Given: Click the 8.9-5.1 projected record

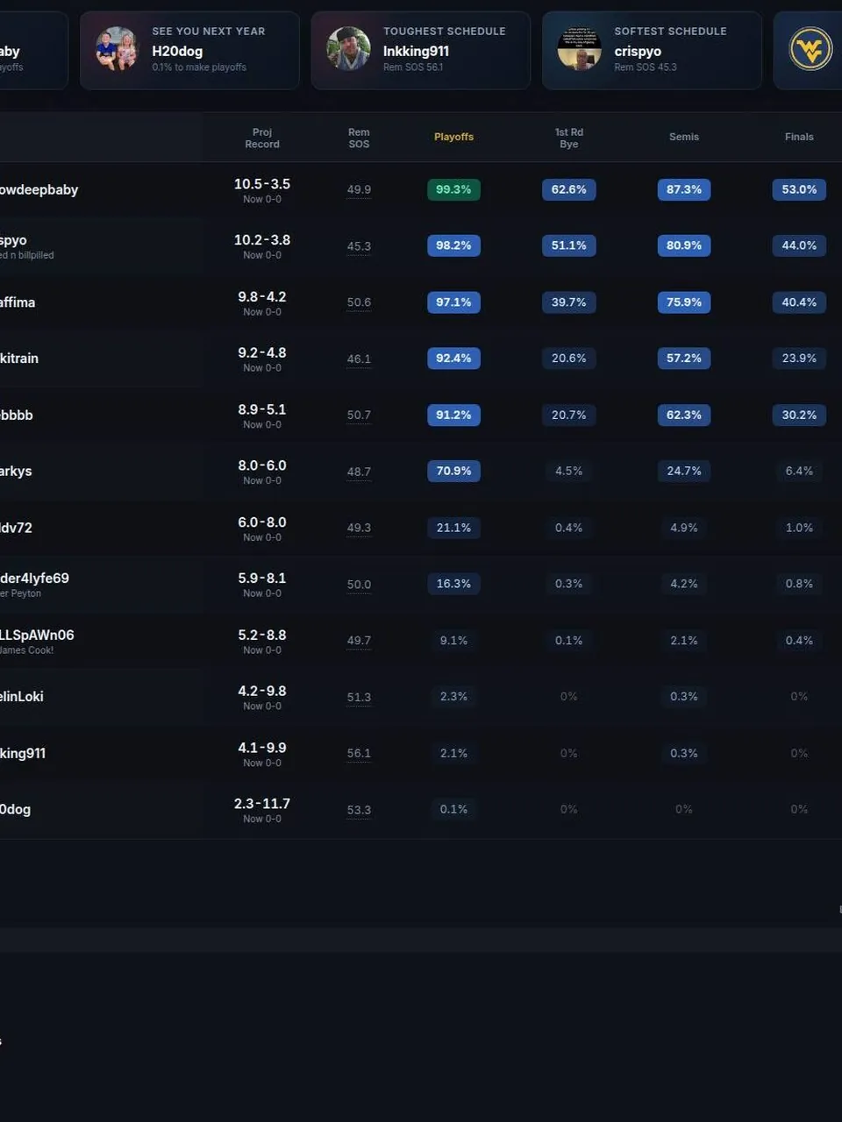Looking at the screenshot, I should click(262, 409).
